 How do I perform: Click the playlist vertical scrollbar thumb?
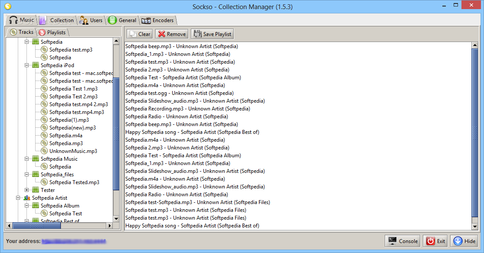tap(475, 133)
